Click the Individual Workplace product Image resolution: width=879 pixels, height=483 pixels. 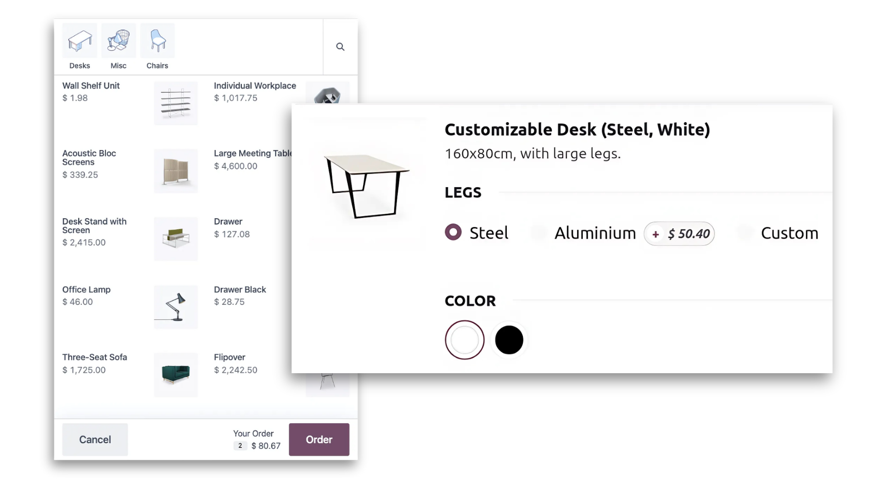click(x=255, y=86)
